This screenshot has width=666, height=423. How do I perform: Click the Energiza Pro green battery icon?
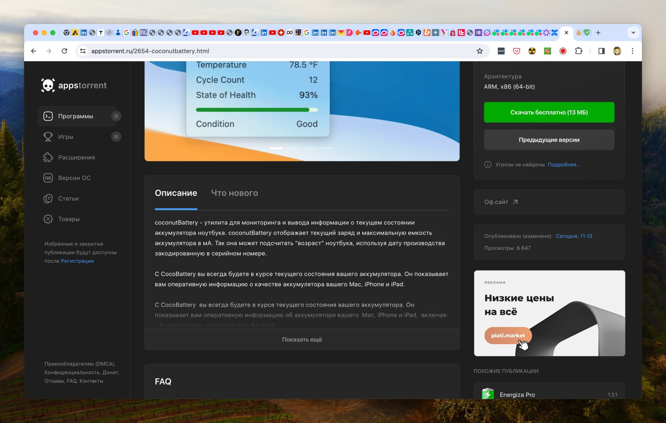coord(488,394)
